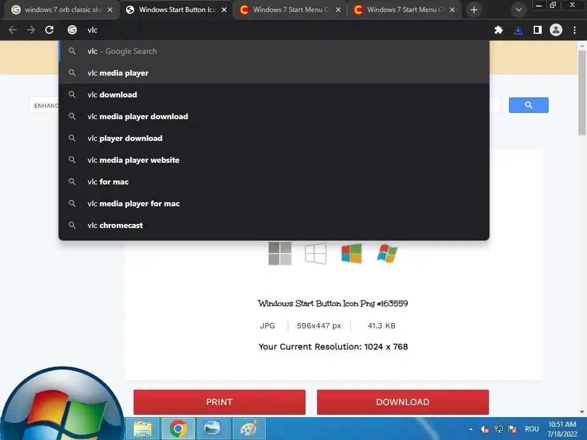Click the Google icon in address bar
Viewport: 587px width, 440px height.
coord(72,30)
